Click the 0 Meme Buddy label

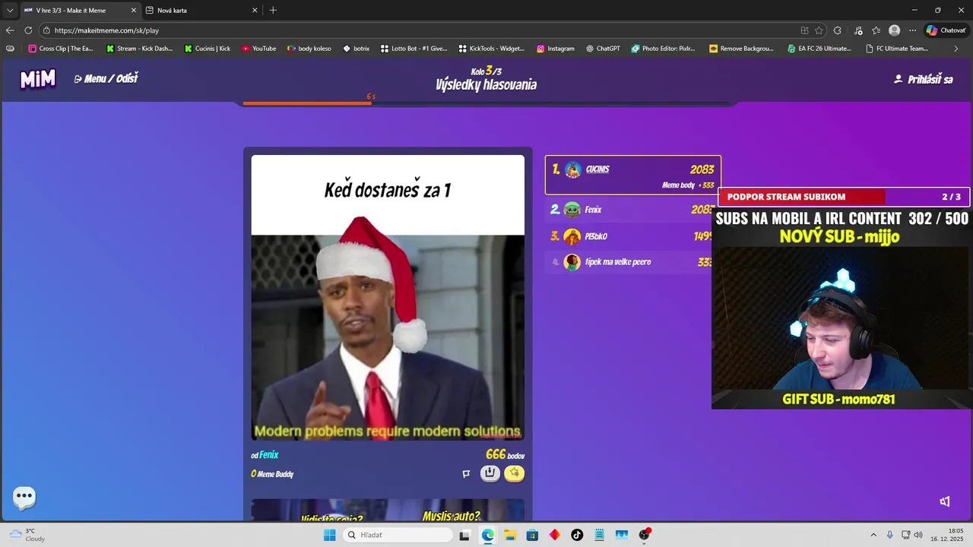coord(272,474)
